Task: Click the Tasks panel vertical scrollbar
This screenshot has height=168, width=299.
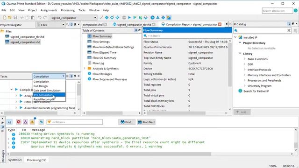Action: point(78,90)
